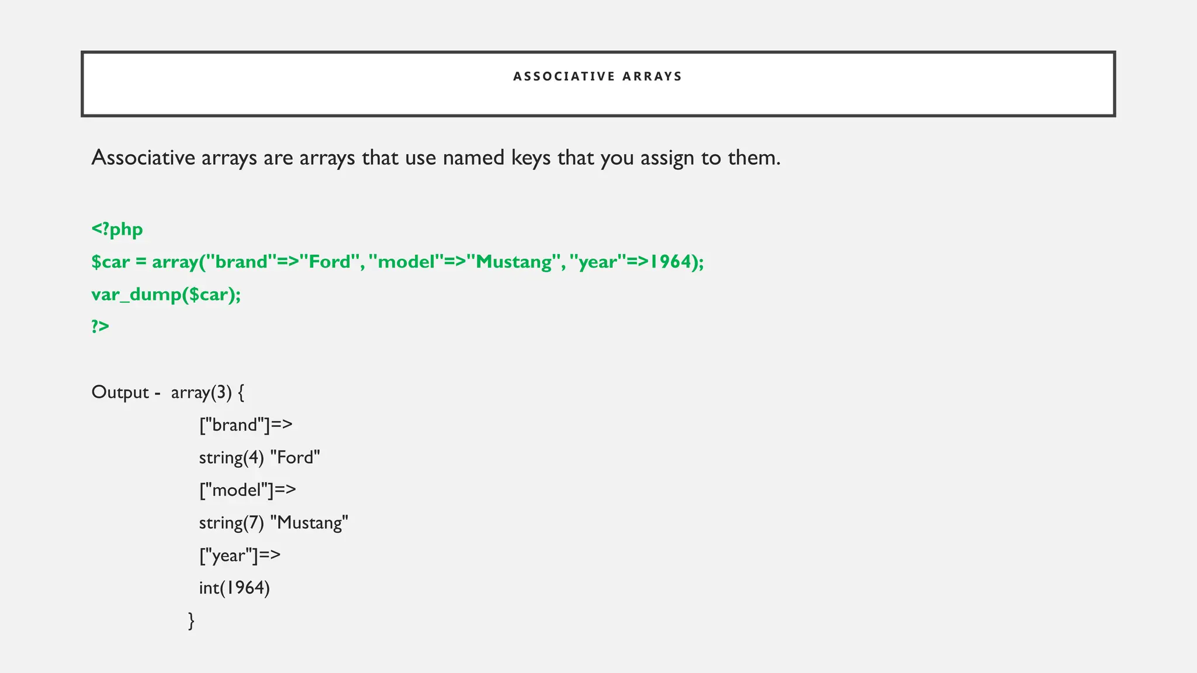Click the green "<?php" opening tag

point(117,229)
